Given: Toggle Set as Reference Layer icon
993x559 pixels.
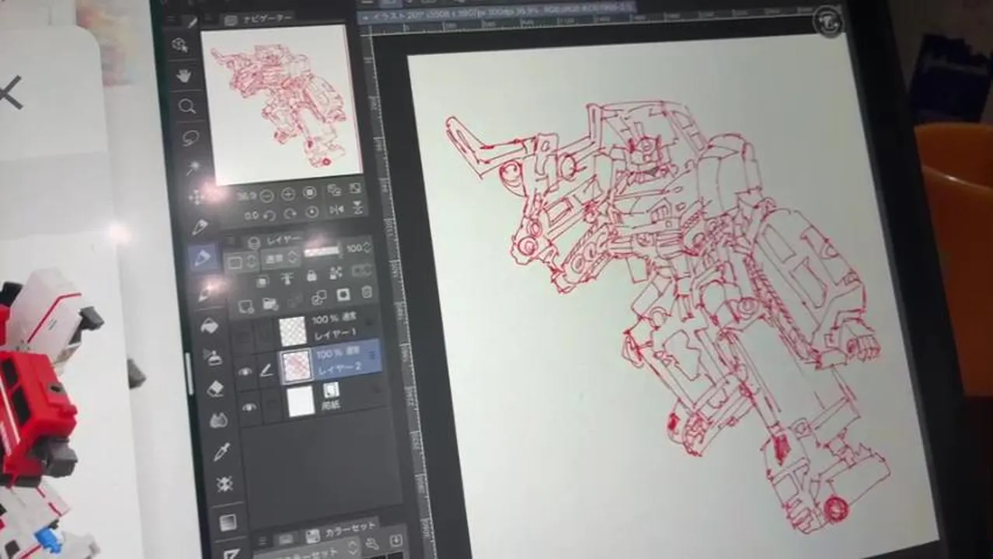Looking at the screenshot, I should 287,277.
